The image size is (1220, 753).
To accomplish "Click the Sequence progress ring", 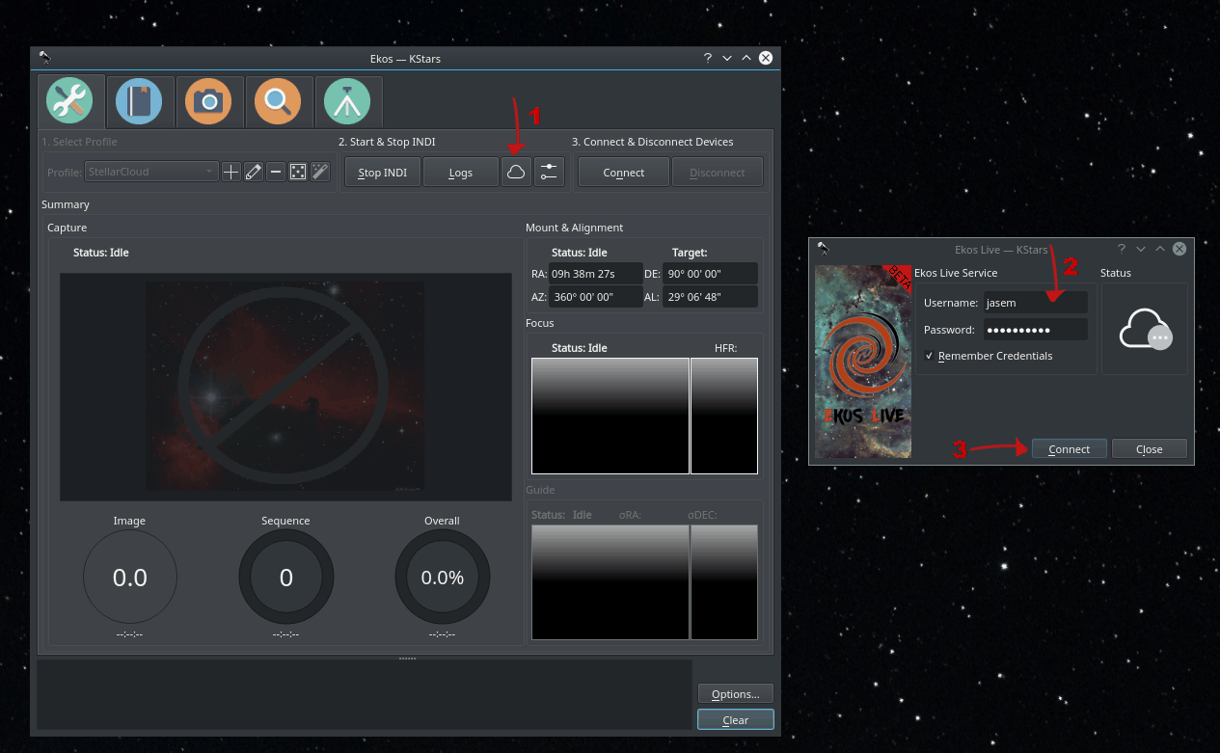I will [x=286, y=578].
